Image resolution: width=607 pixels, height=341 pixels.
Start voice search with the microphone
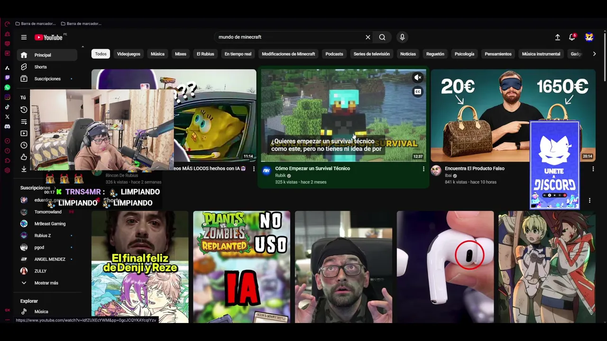[x=402, y=37]
